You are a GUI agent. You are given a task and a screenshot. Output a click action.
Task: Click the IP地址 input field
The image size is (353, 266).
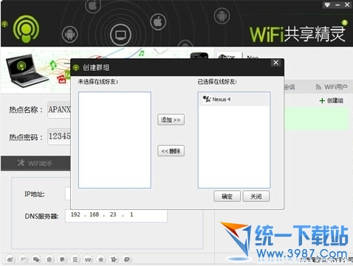point(68,194)
